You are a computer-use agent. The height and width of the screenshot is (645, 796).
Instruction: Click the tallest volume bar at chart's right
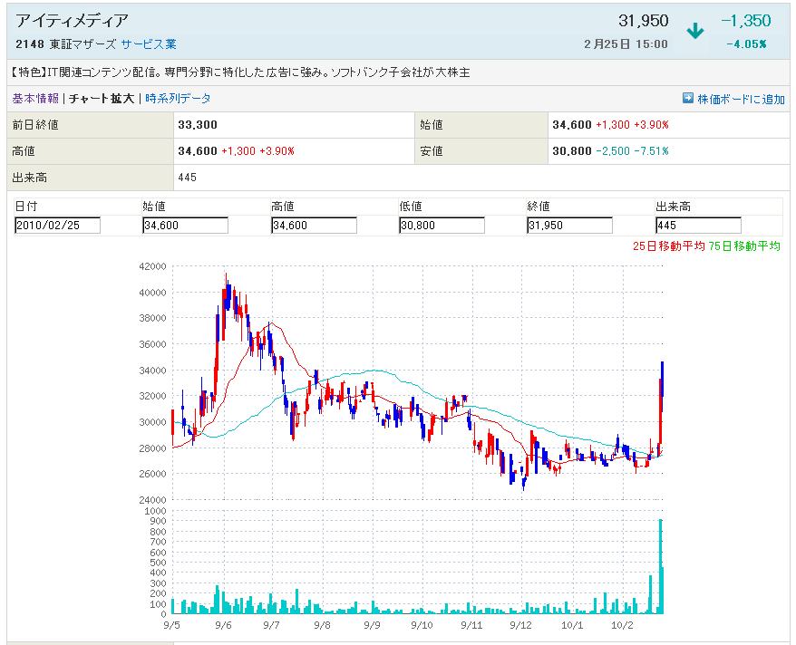660,566
